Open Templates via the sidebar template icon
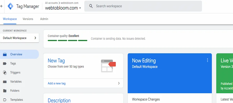This screenshot has width=233, height=103. [5, 100]
